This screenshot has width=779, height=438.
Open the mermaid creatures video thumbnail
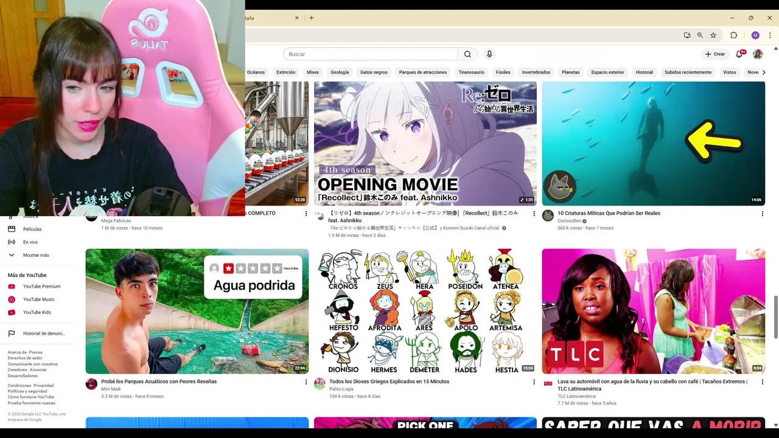click(x=654, y=144)
